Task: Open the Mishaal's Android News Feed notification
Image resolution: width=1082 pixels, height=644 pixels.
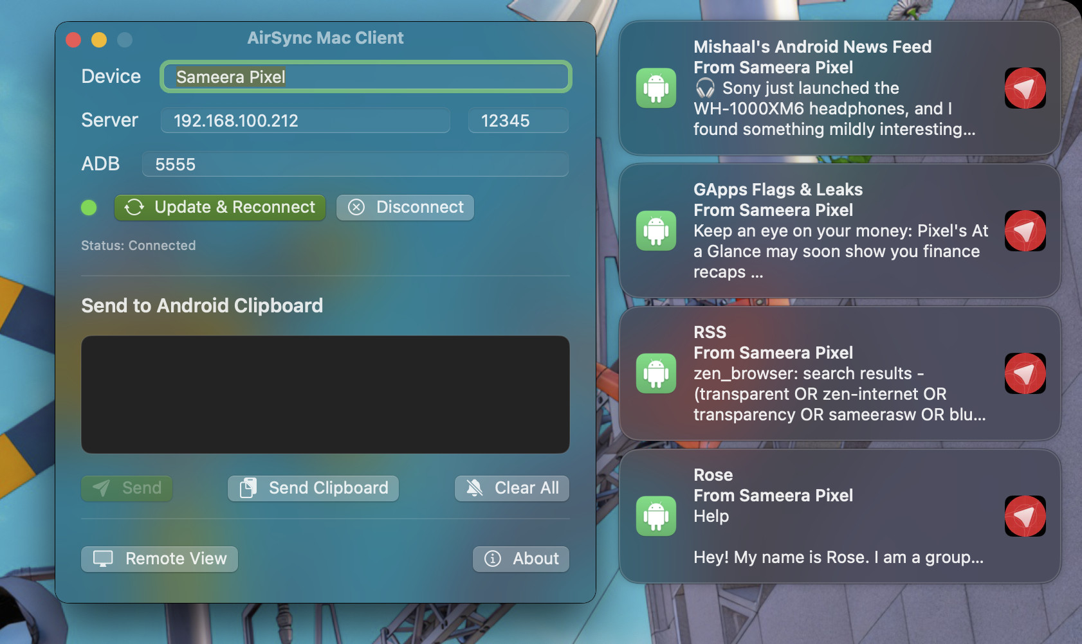Action: point(839,88)
